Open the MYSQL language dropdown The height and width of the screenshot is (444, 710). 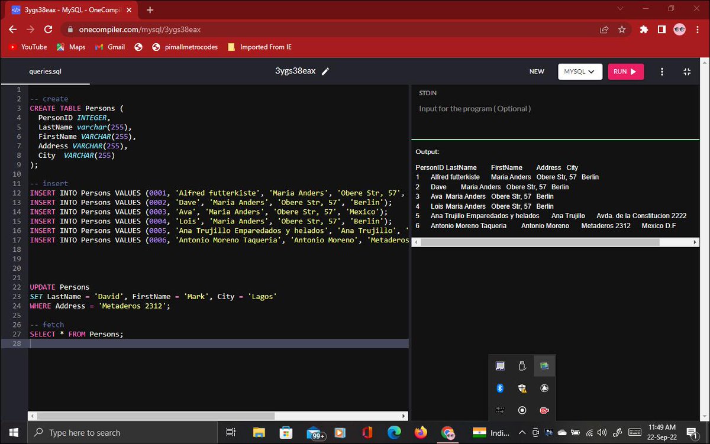(580, 72)
